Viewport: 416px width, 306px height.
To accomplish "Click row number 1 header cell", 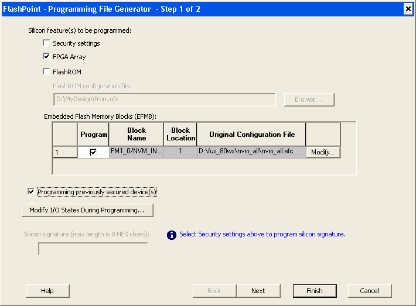I will coord(65,152).
